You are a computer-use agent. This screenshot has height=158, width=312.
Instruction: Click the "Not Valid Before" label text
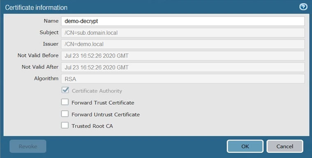[38, 55]
